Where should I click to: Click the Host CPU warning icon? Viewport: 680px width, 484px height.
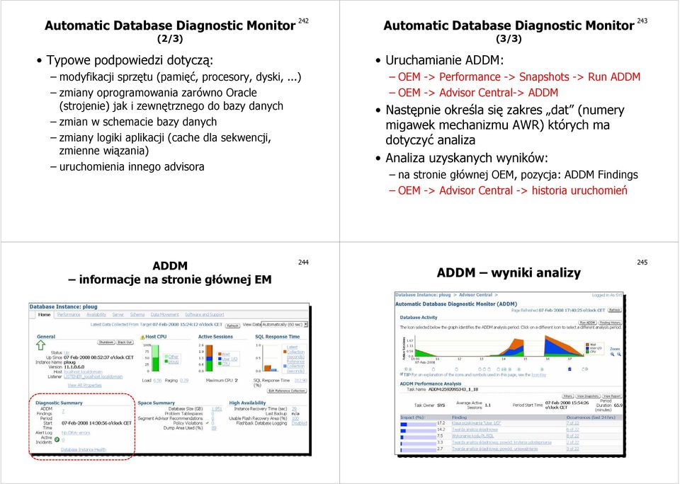[x=142, y=337]
